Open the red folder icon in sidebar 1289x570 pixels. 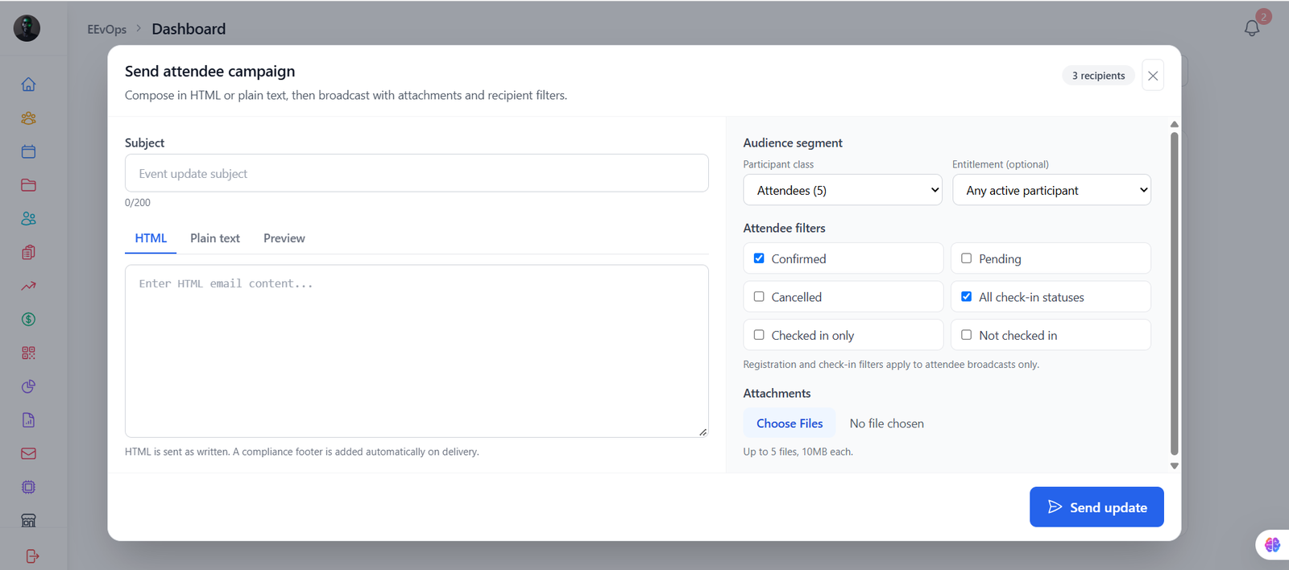(28, 185)
